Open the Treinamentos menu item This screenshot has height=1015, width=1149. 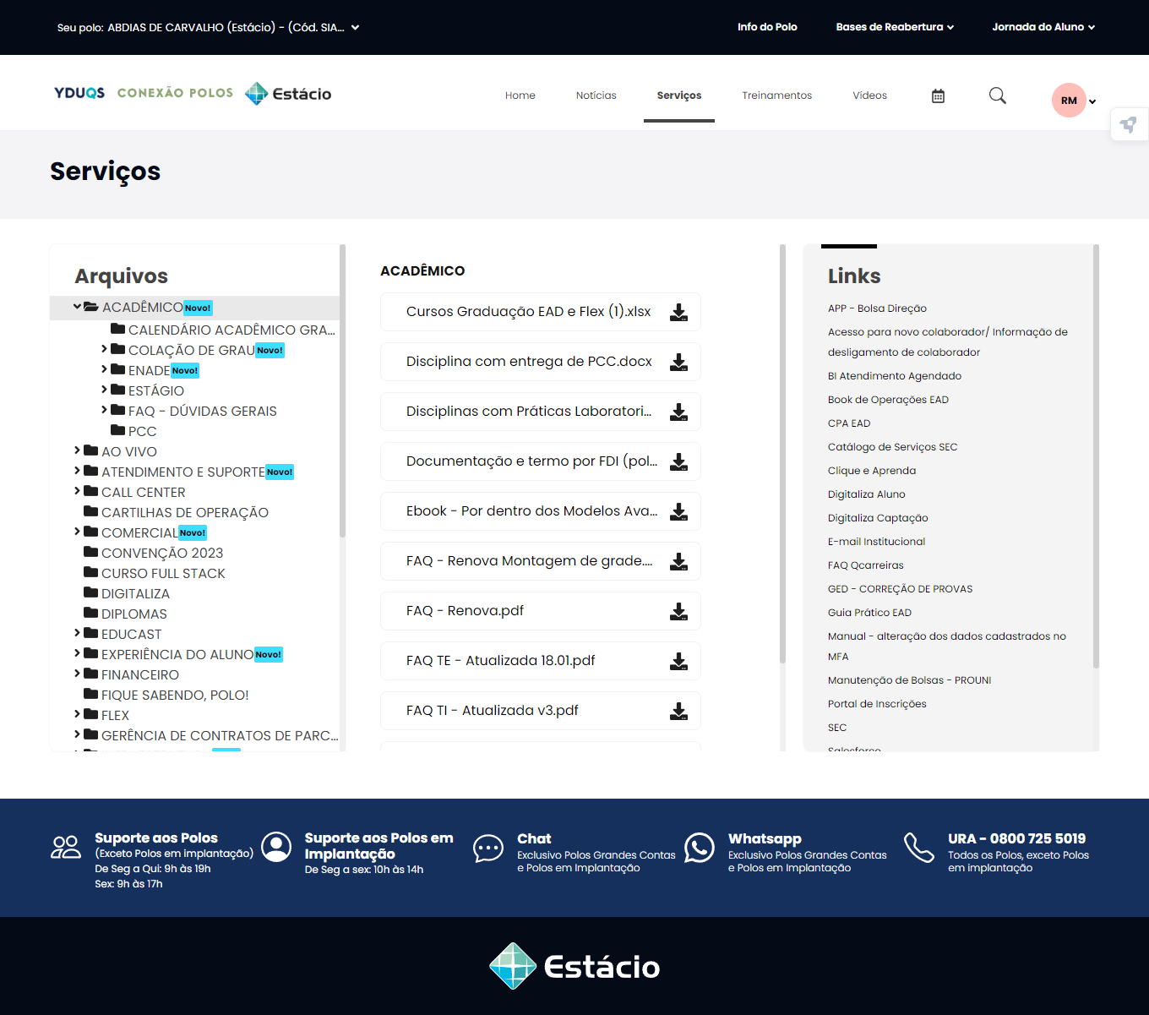pyautogui.click(x=777, y=95)
